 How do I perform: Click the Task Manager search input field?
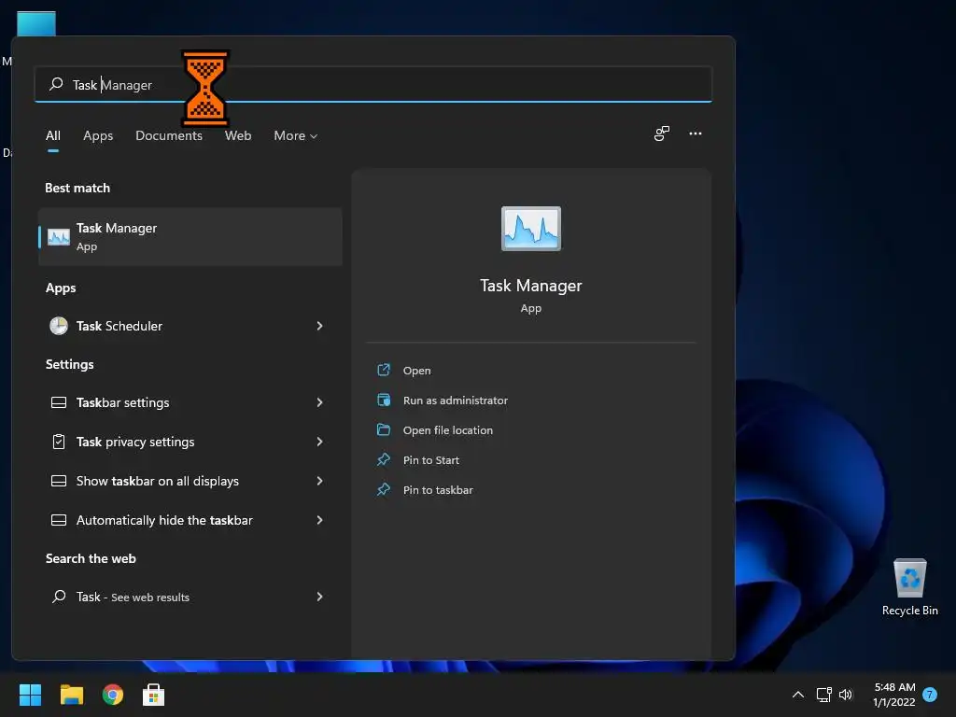[x=373, y=84]
